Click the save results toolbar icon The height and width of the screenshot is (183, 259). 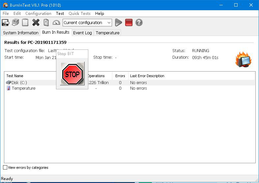[5, 22]
